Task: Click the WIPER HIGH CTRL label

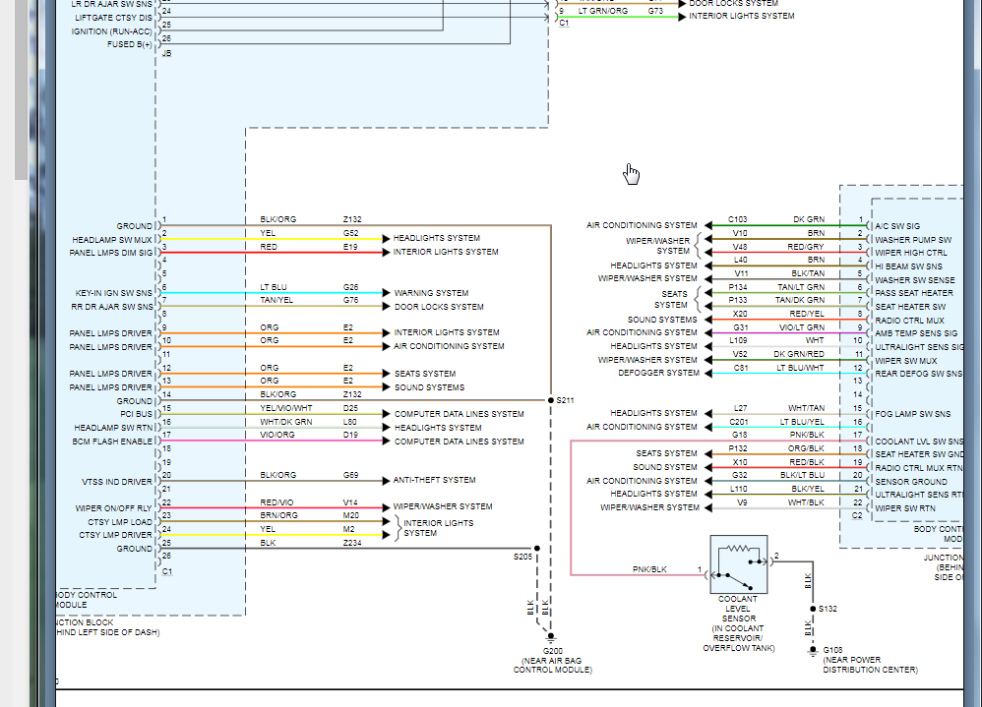Action: tap(911, 253)
